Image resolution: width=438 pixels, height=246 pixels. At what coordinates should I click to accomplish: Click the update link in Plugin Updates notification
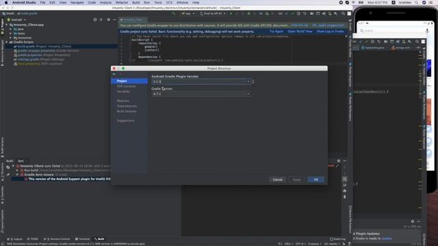tap(387, 238)
